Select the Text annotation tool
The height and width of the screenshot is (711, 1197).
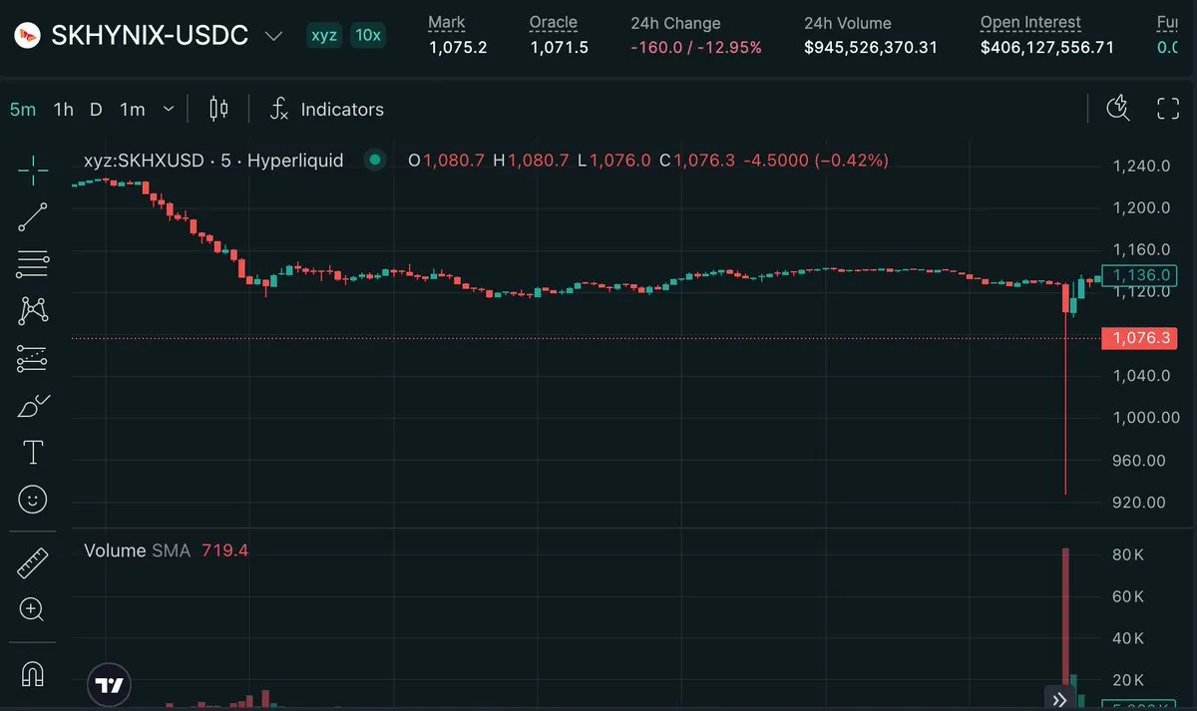[x=33, y=453]
